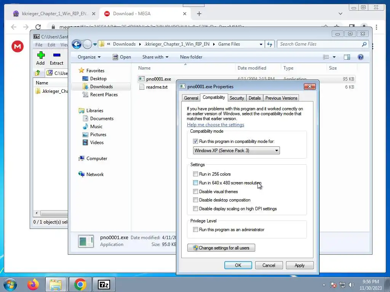
Task: Click Chrome icon in the taskbar
Action: 80,284
